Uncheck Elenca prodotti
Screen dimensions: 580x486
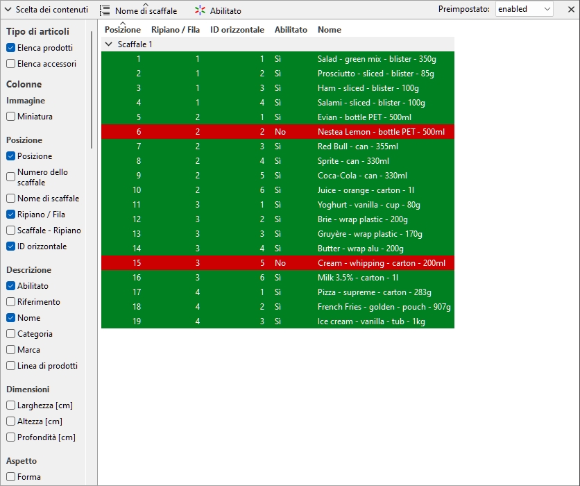10,48
